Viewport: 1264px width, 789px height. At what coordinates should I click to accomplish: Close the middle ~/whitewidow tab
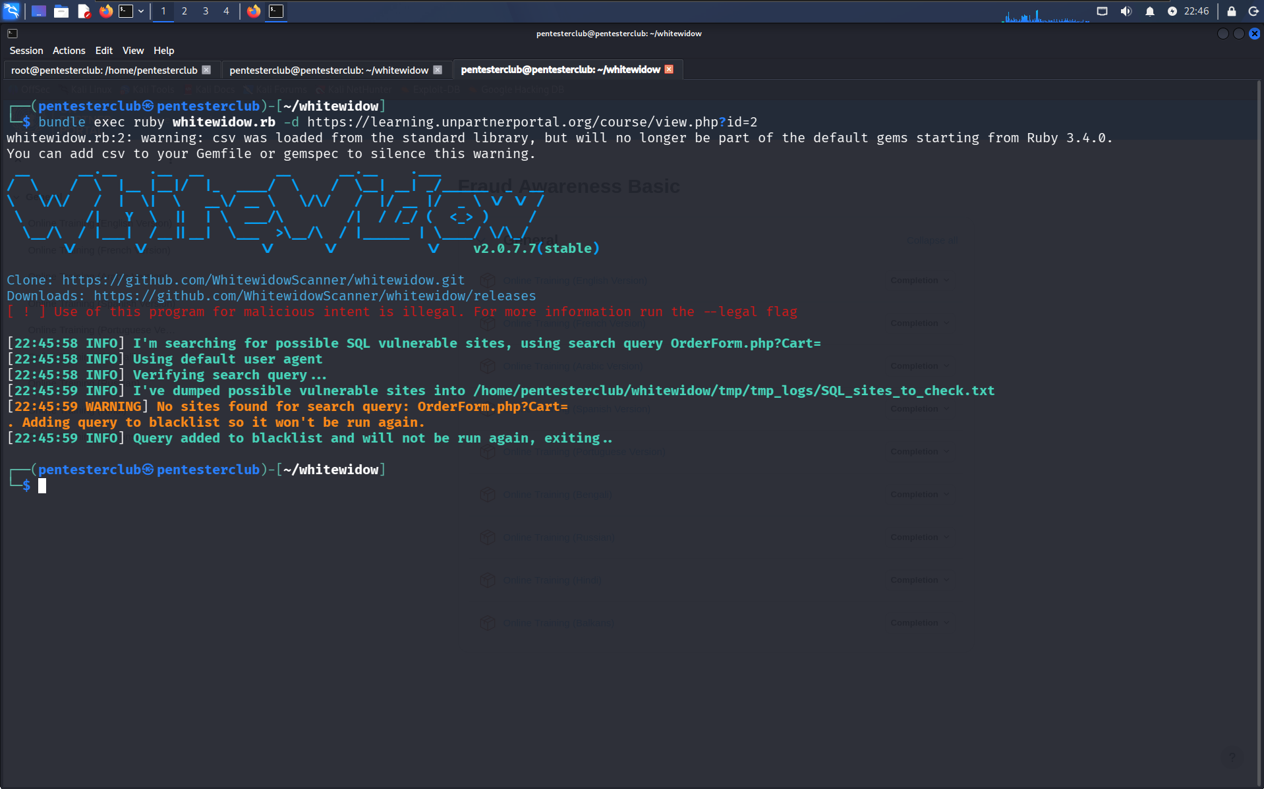tap(438, 70)
